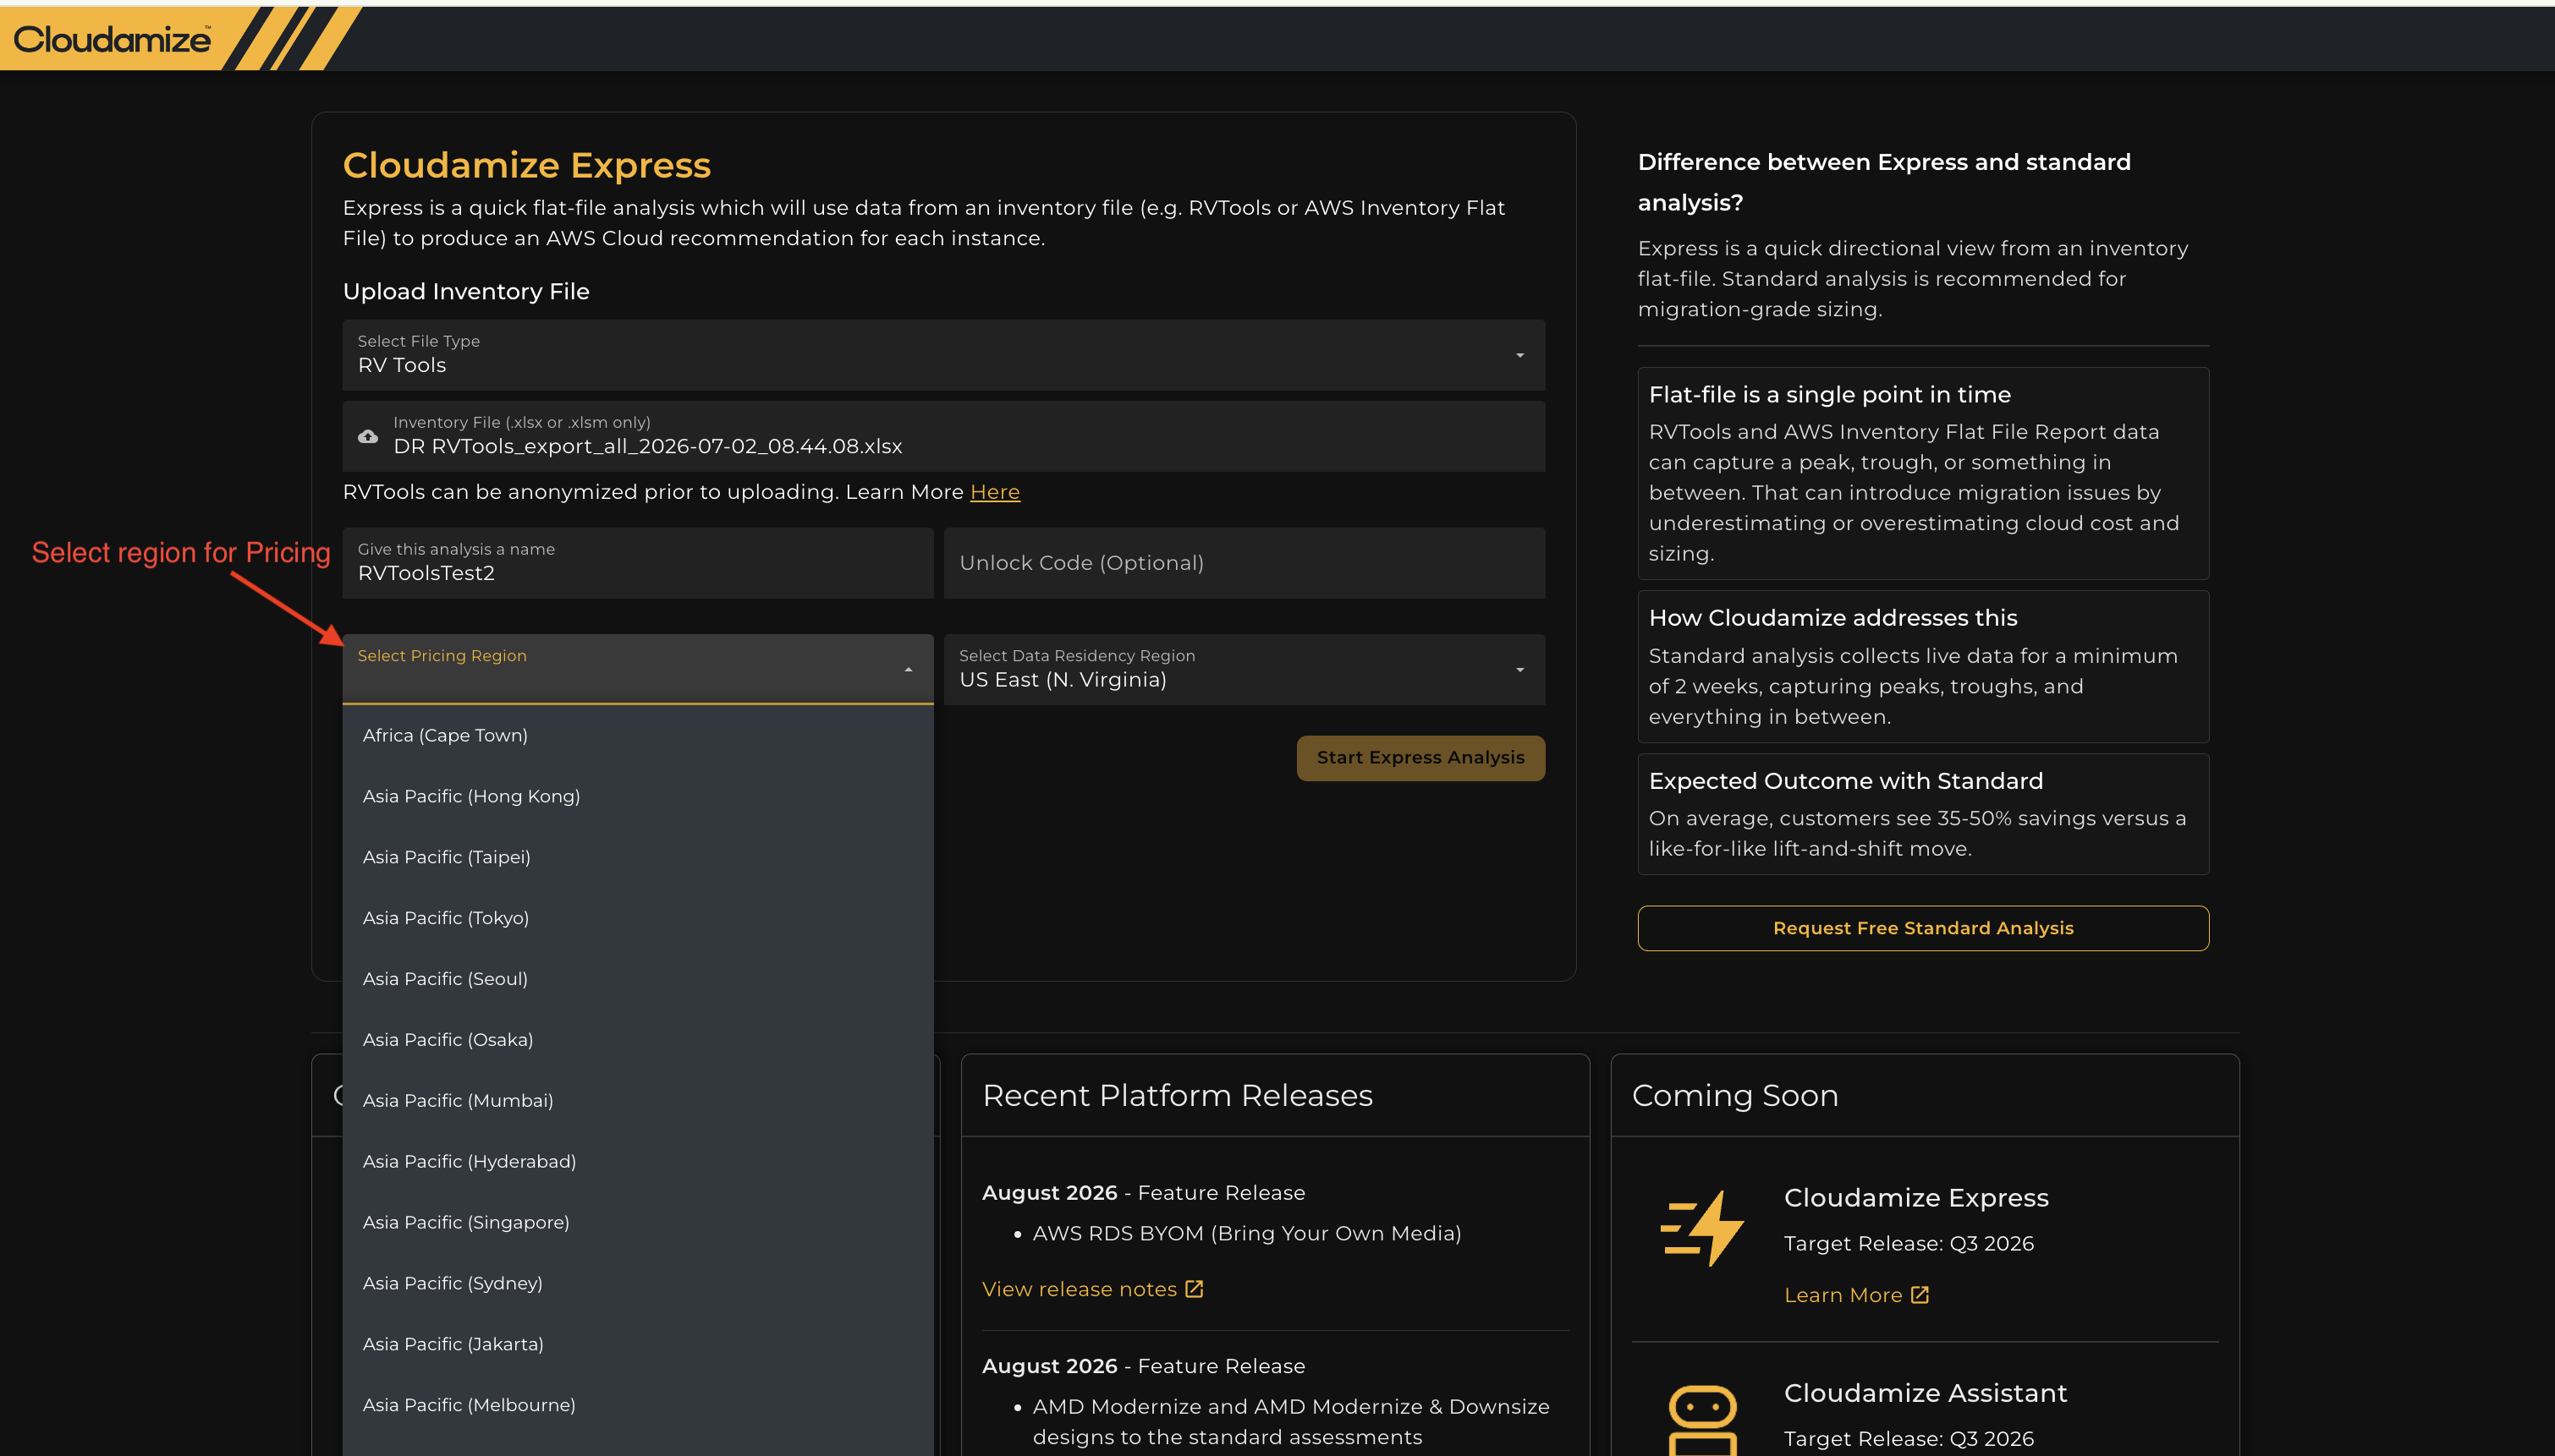Viewport: 2555px width, 1456px height.
Task: Click the 'Cloudamize Express' page heading
Action: tap(526, 165)
